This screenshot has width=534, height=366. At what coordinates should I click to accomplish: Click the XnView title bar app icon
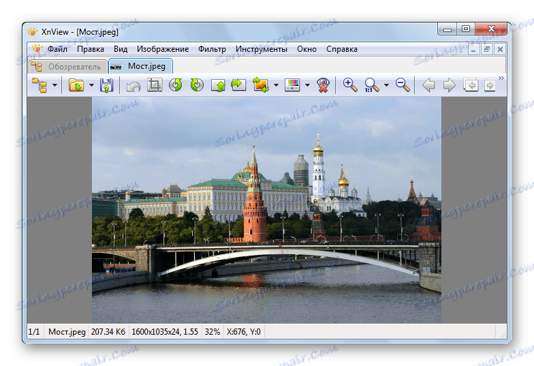pos(33,32)
